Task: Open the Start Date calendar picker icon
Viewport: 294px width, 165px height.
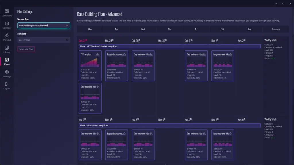Action: coord(67,40)
